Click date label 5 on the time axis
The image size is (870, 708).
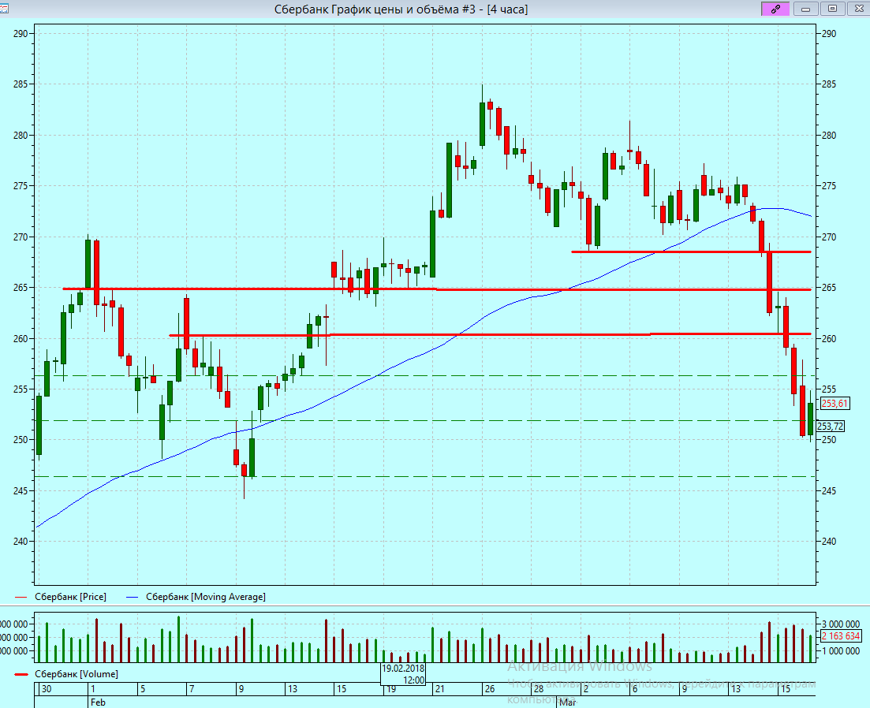pyautogui.click(x=143, y=689)
